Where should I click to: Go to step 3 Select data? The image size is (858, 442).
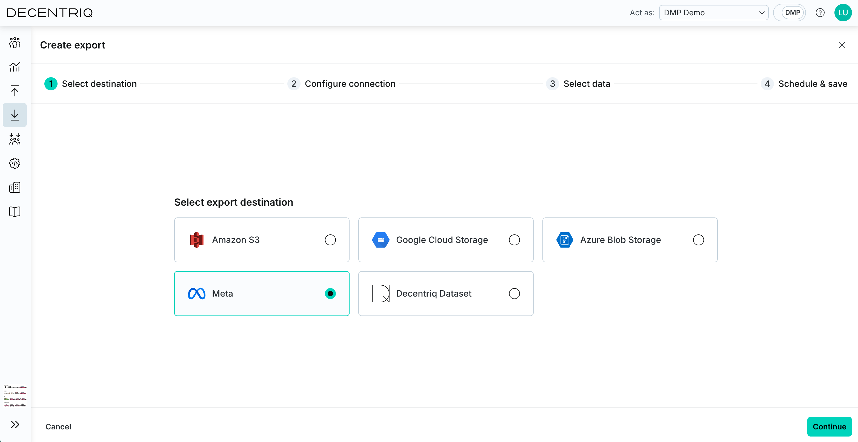tap(578, 84)
